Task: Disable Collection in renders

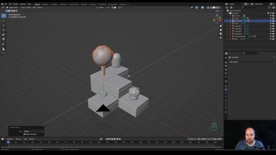Action: [x=273, y=13]
